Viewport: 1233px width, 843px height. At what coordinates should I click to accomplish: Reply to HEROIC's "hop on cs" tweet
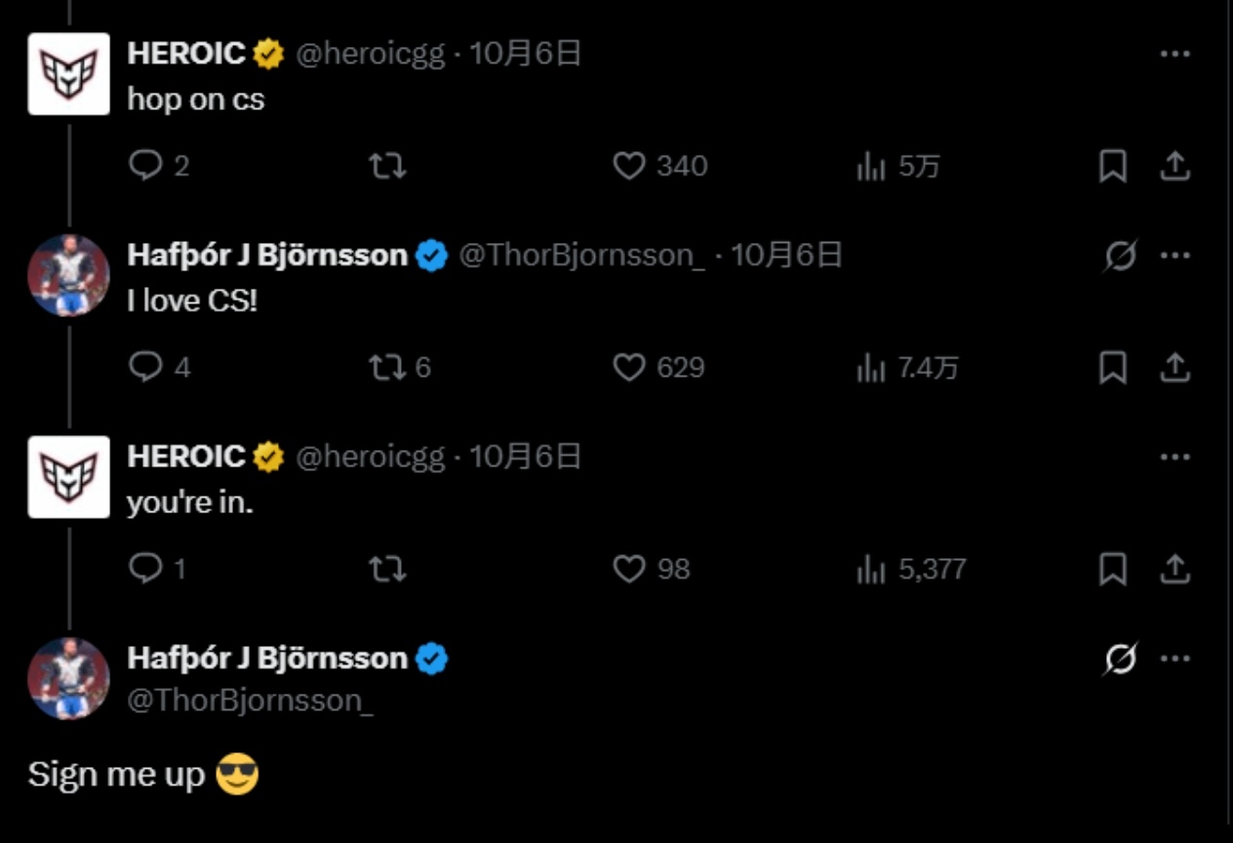[x=145, y=167]
